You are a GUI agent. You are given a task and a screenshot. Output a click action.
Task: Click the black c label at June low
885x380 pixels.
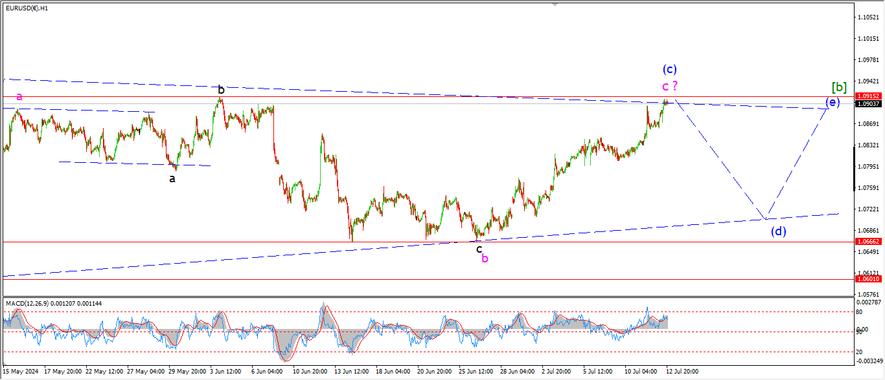479,248
